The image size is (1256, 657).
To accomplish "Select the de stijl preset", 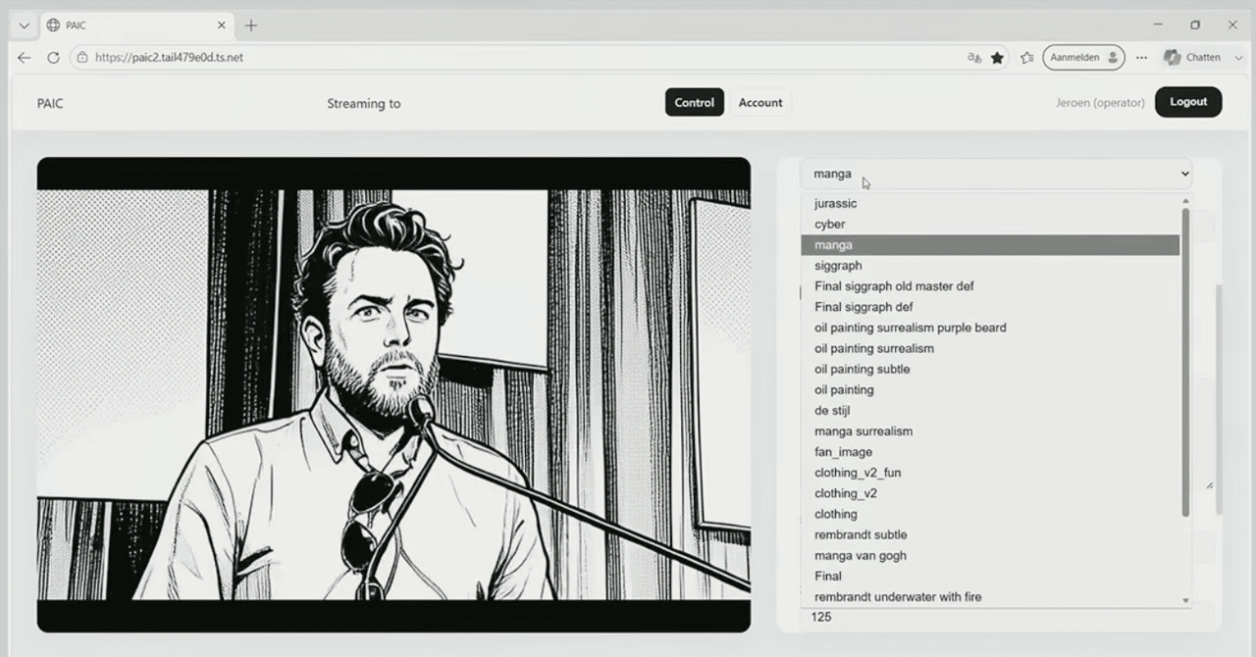I will pyautogui.click(x=990, y=410).
